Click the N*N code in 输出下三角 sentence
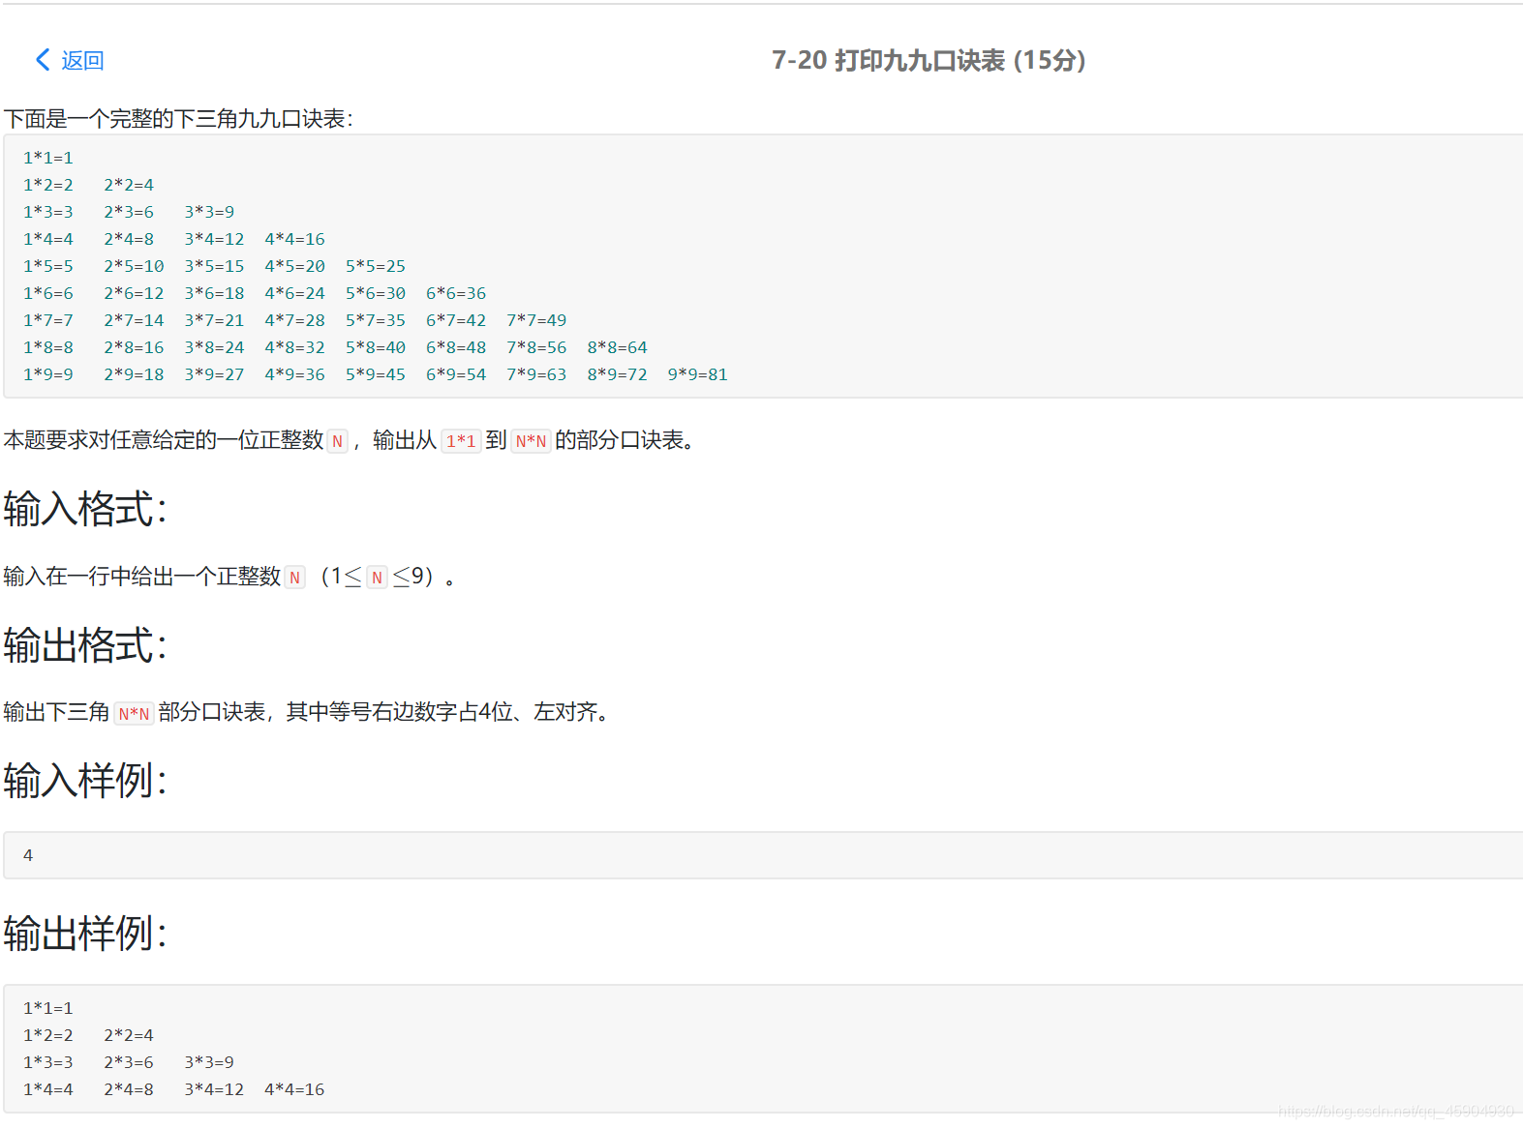Image resolution: width=1523 pixels, height=1129 pixels. coord(134,714)
